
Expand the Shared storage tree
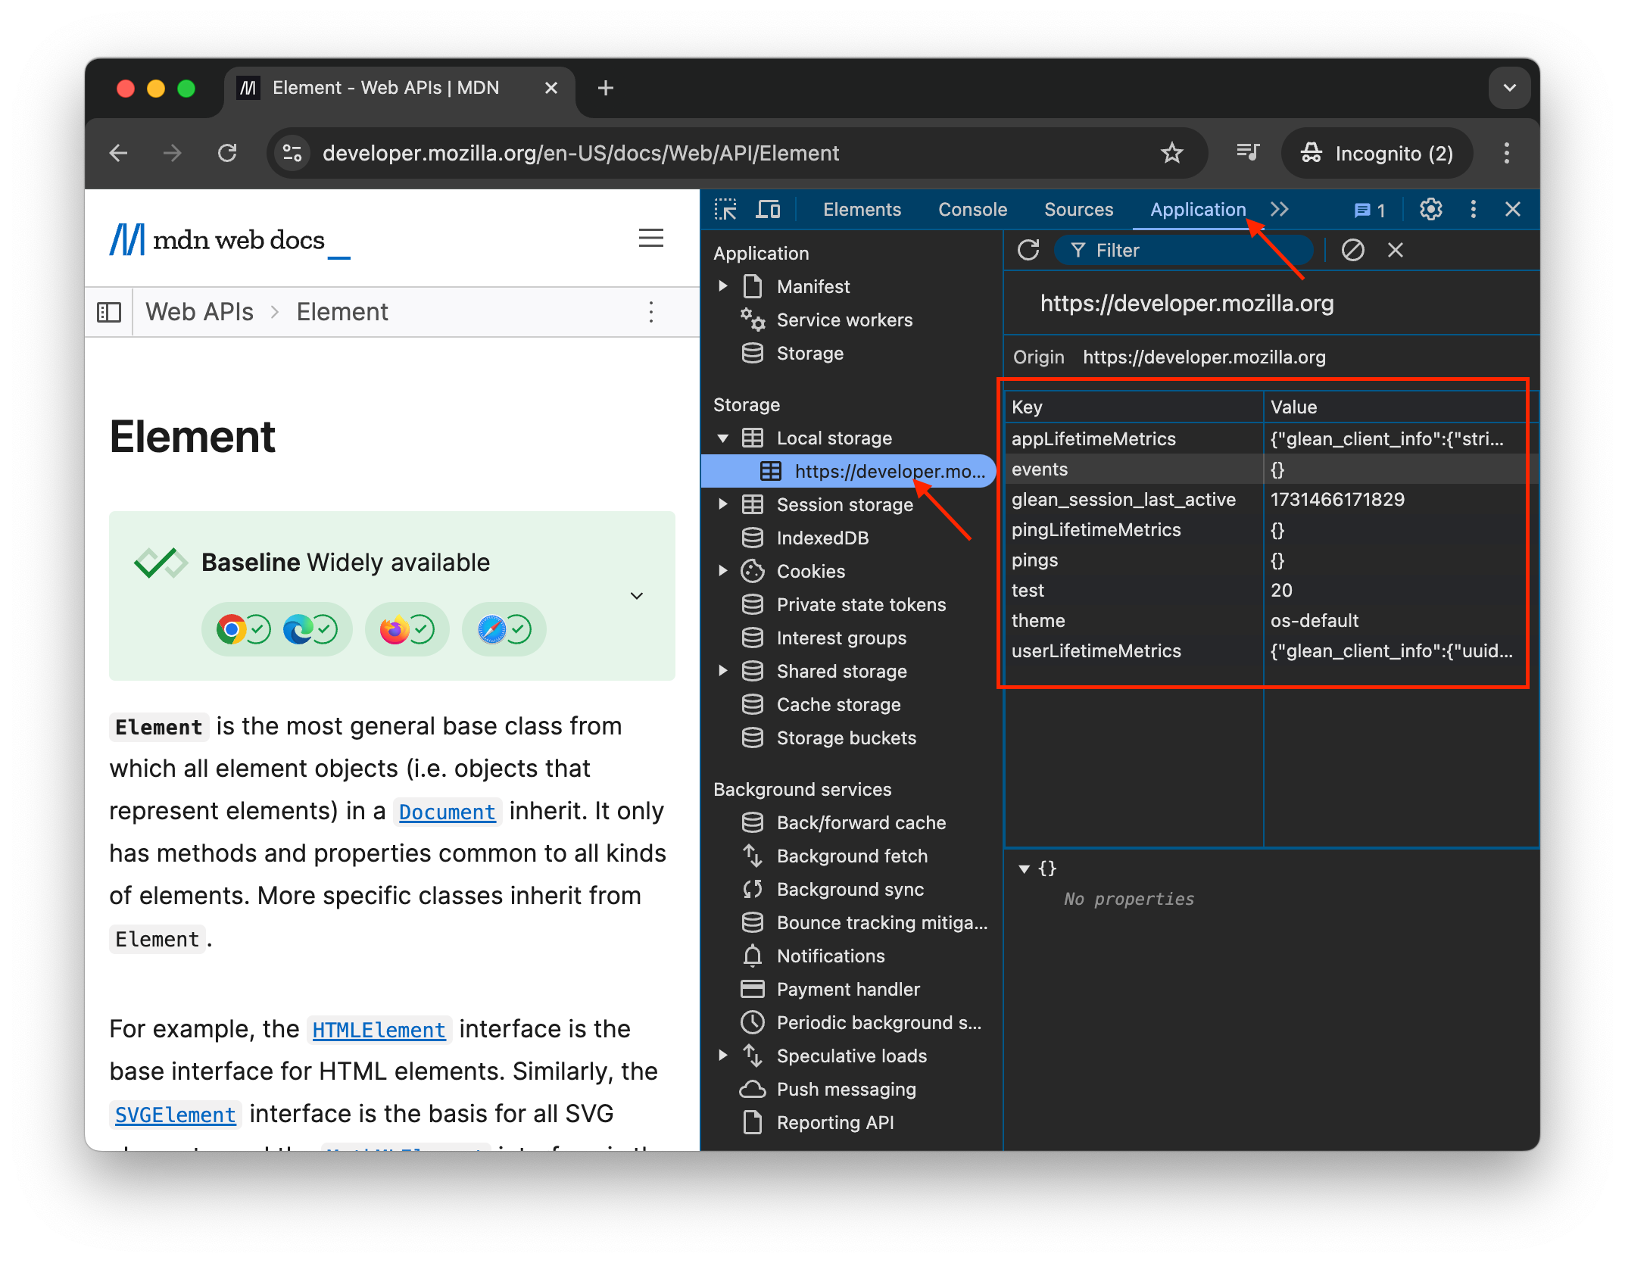pos(723,671)
